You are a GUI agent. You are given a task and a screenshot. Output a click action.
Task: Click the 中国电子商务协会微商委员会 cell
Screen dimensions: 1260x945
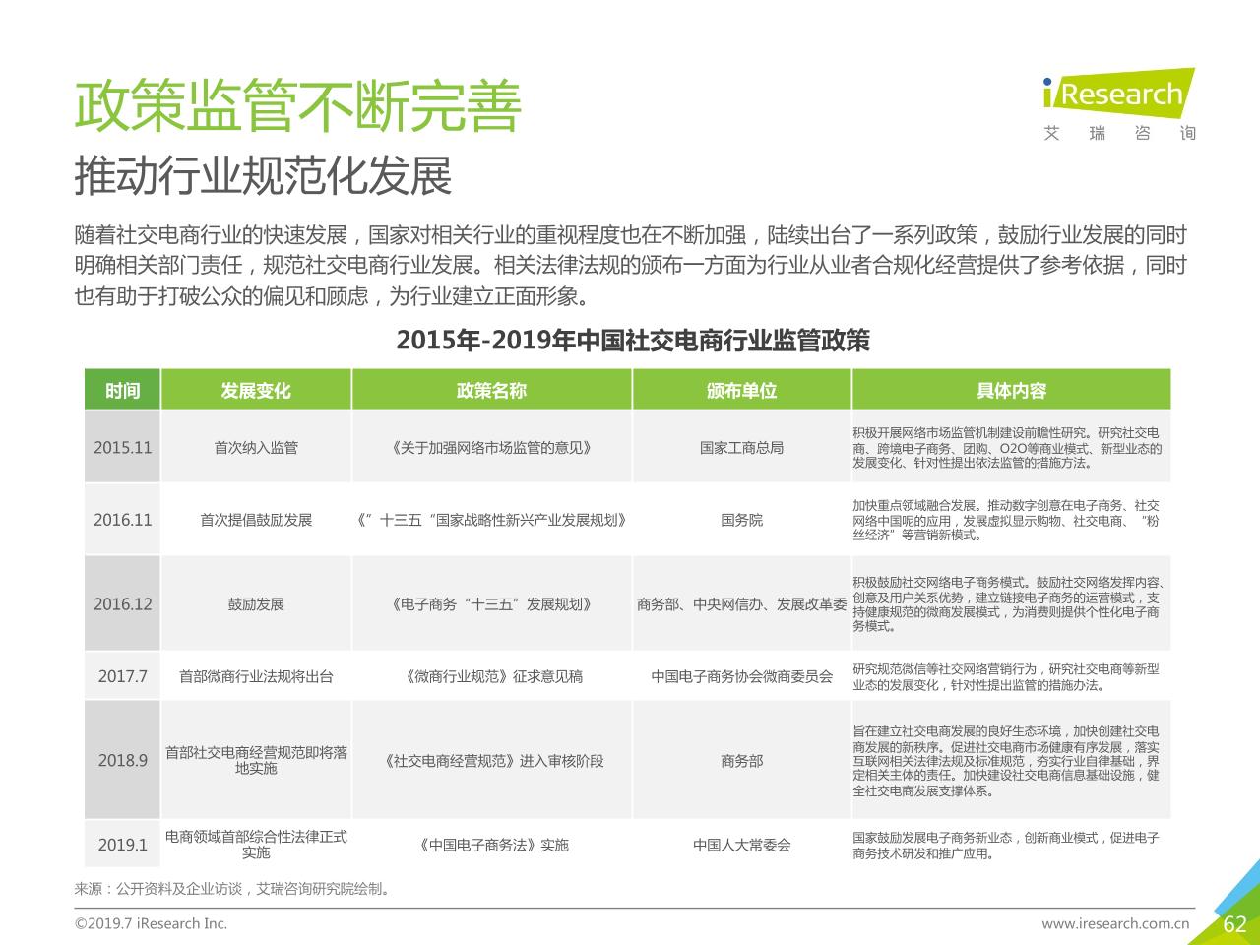click(x=741, y=676)
